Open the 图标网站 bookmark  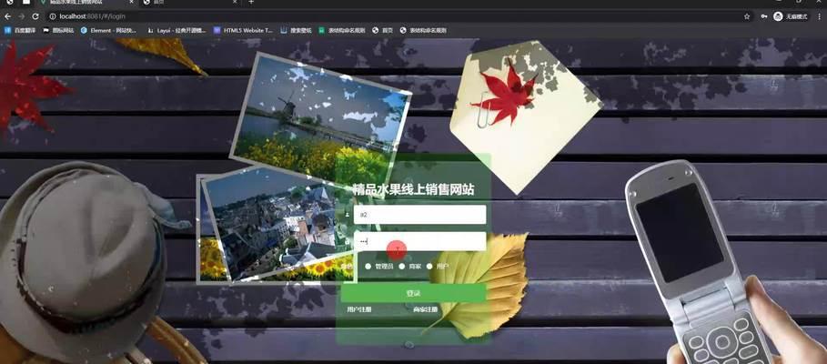pyautogui.click(x=58, y=31)
